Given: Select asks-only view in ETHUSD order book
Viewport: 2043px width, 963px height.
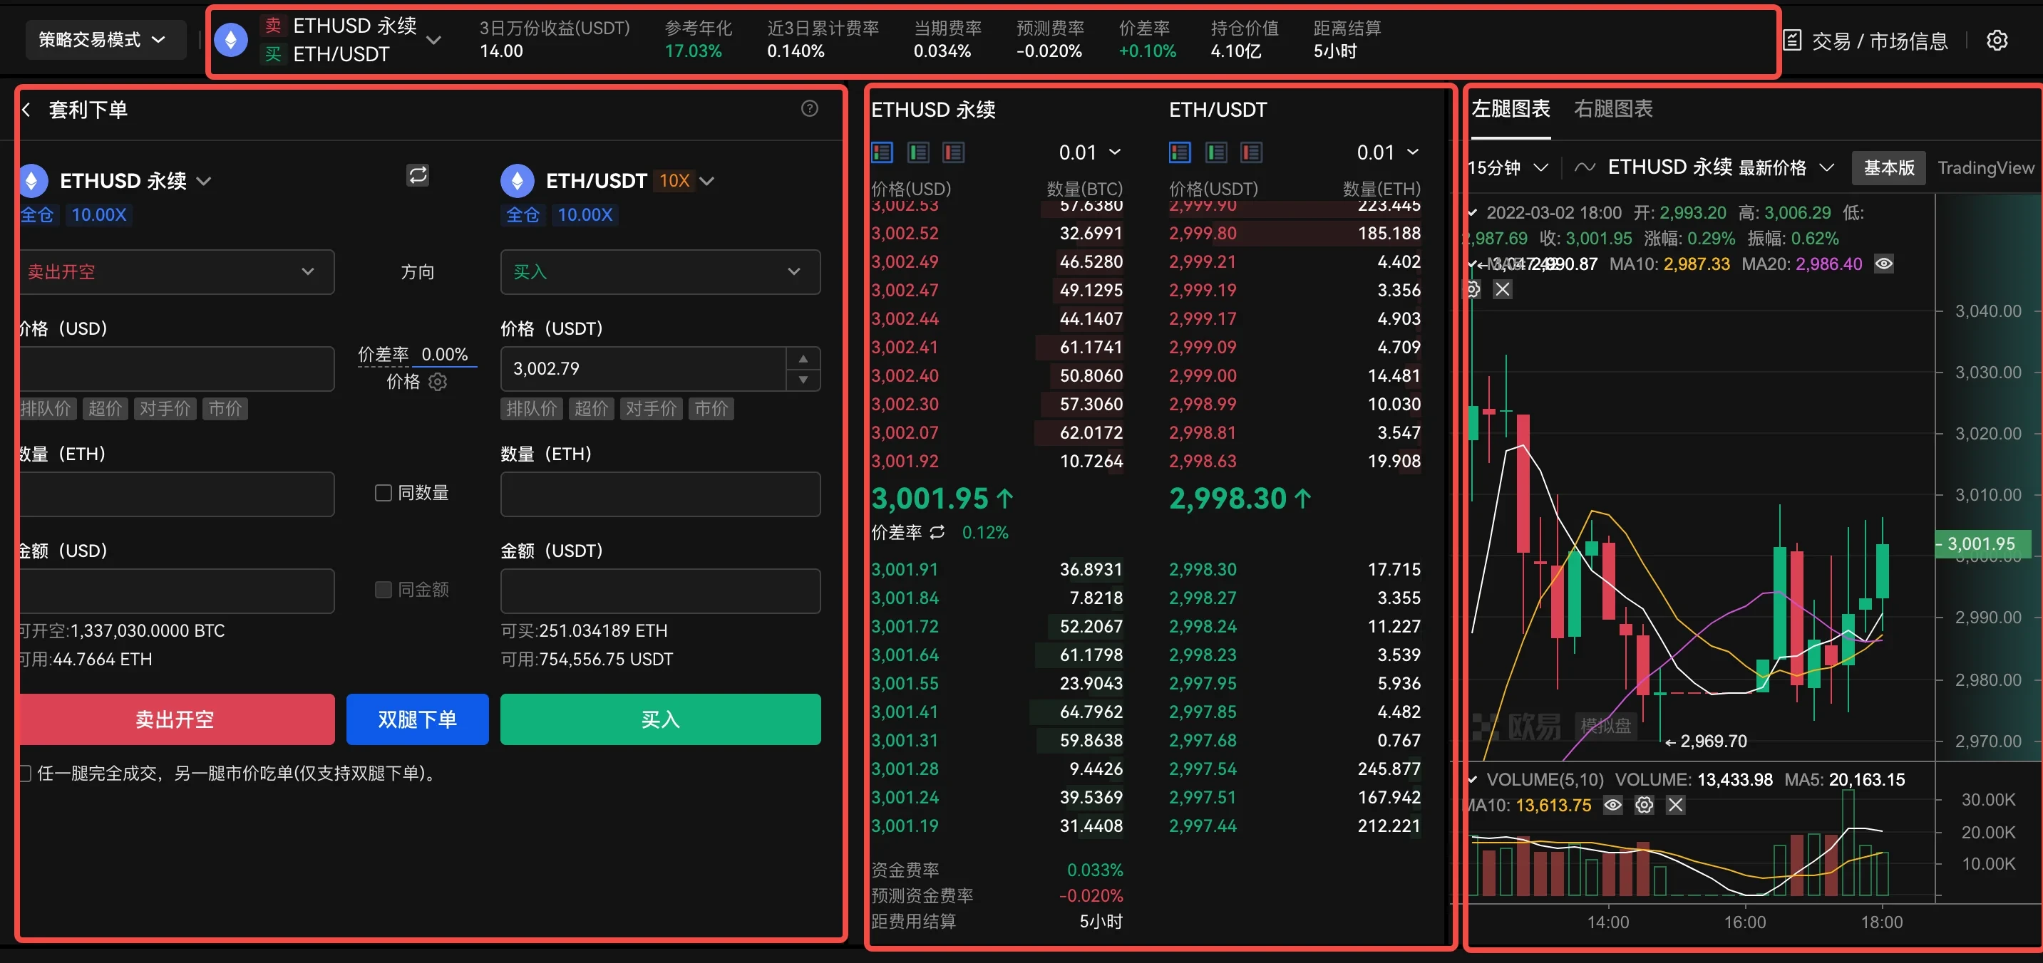Looking at the screenshot, I should coord(953,152).
